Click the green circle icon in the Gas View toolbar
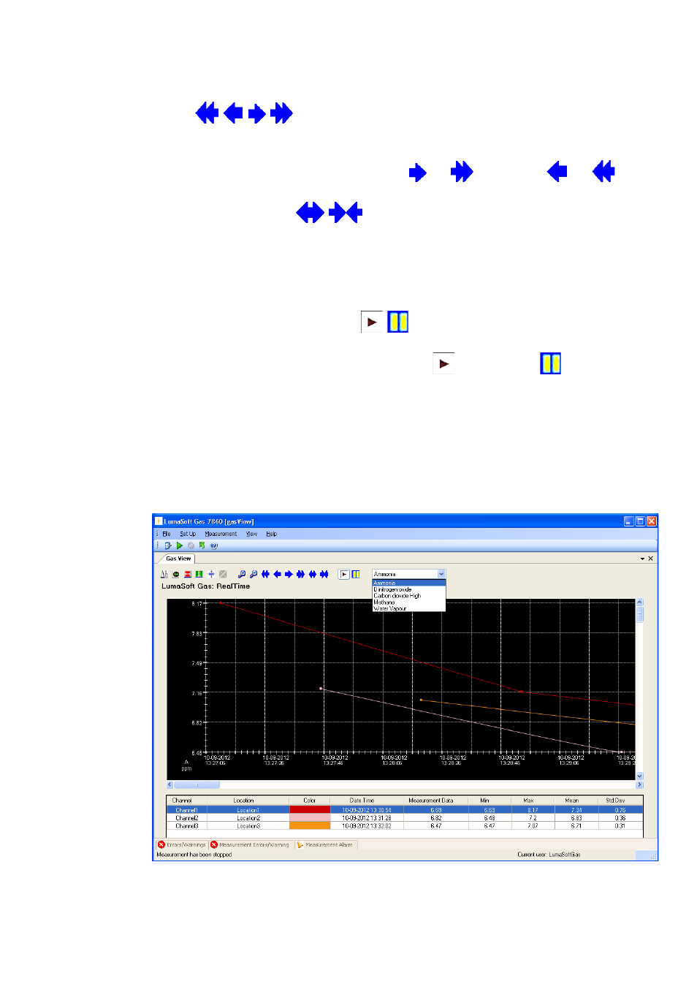Viewport: 697px width, 987px height. pyautogui.click(x=176, y=575)
